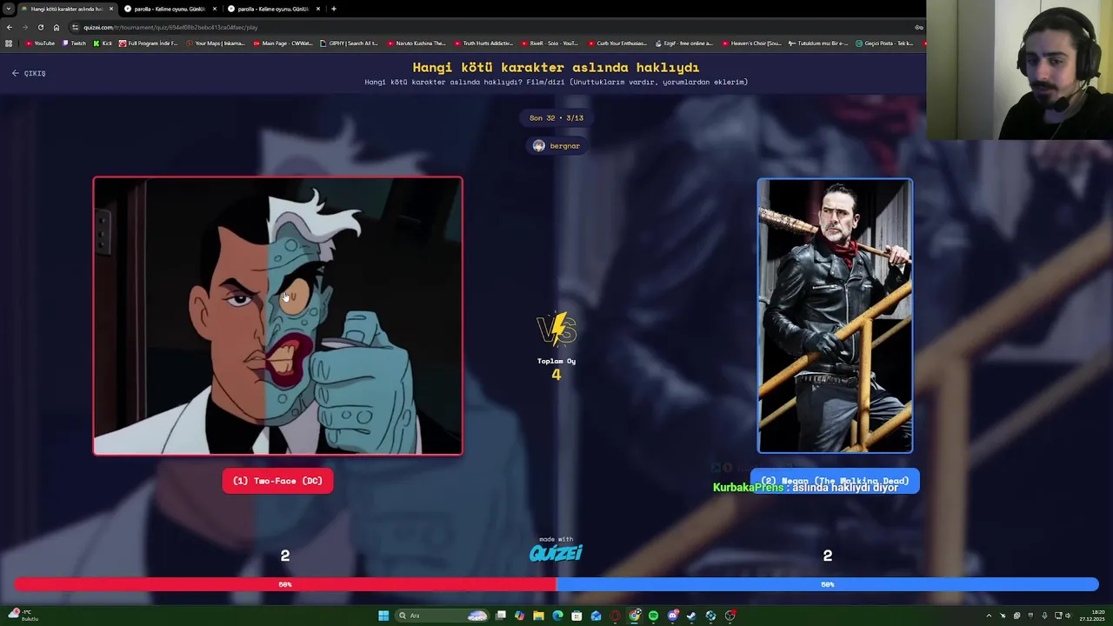The width and height of the screenshot is (1113, 626).
Task: Click the bergnar user chip
Action: [x=556, y=146]
